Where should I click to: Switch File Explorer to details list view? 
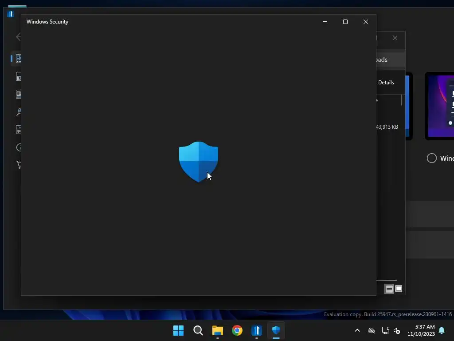pyautogui.click(x=389, y=289)
